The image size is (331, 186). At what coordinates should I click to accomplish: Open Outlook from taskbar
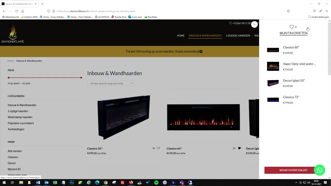[x=47, y=183]
